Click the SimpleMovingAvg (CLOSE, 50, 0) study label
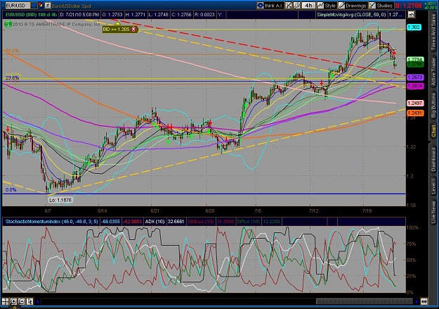Image resolution: width=439 pixels, height=309 pixels. pos(351,15)
